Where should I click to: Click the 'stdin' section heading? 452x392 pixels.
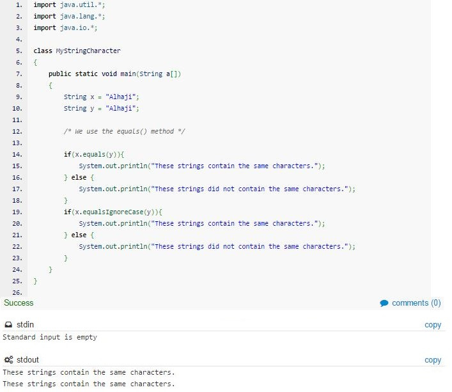pyautogui.click(x=25, y=325)
